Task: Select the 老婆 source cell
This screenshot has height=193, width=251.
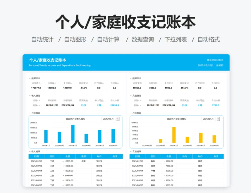Action: (x=83, y=161)
